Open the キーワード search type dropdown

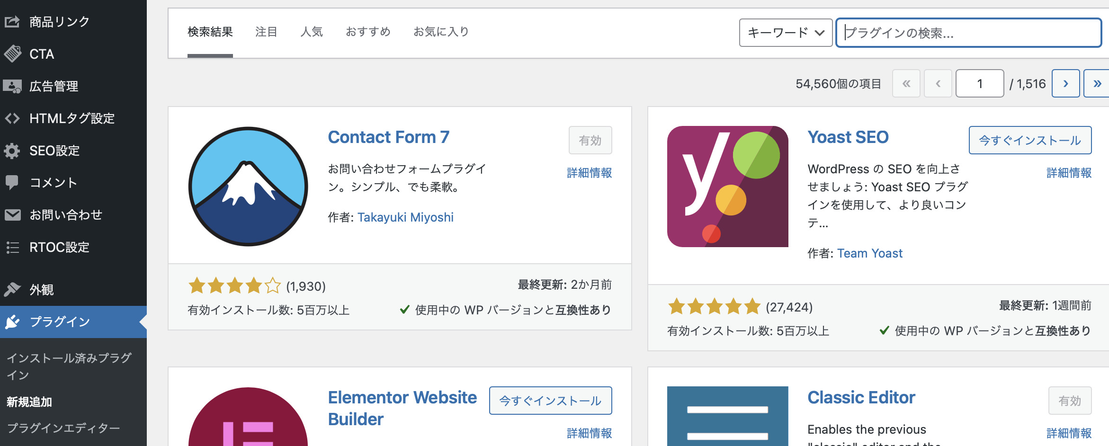coord(786,33)
